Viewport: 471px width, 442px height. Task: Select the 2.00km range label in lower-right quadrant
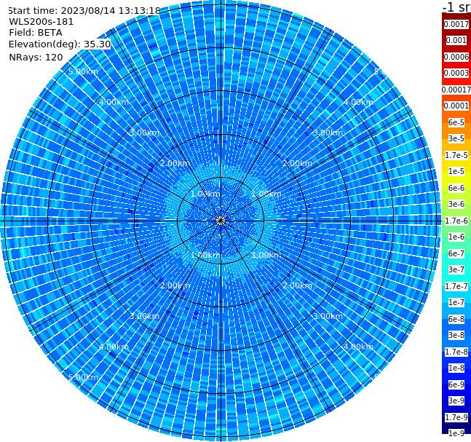pos(298,285)
